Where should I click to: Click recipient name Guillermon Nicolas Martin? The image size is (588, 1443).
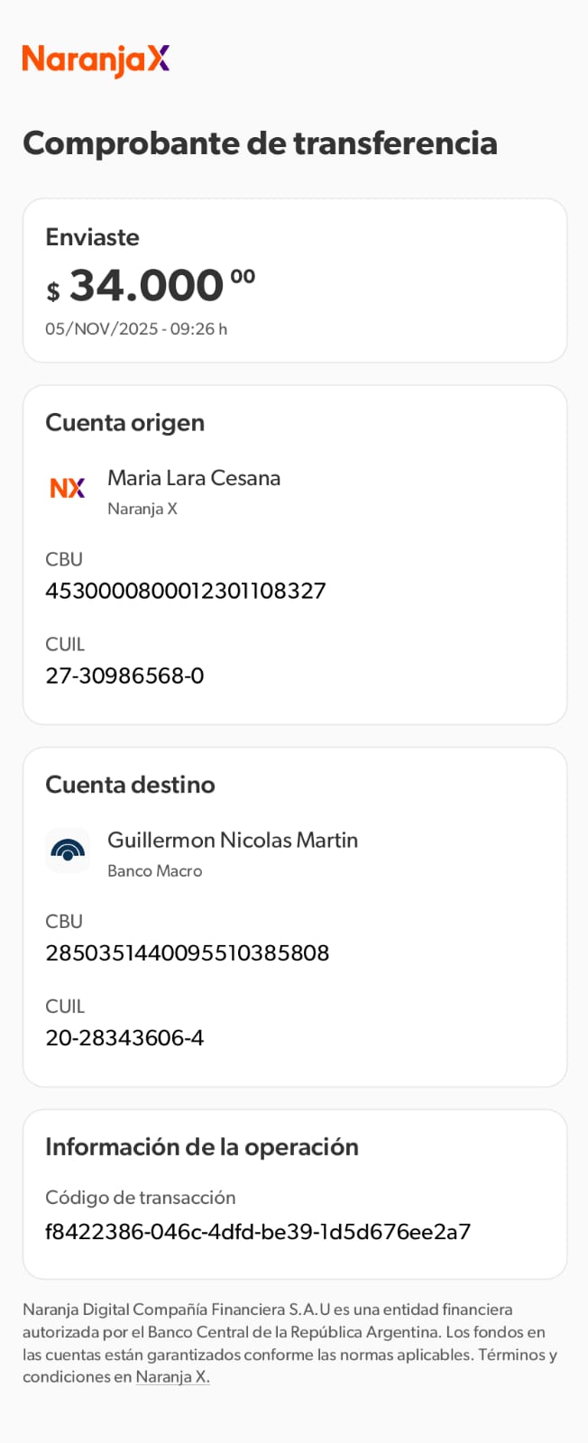tap(233, 840)
